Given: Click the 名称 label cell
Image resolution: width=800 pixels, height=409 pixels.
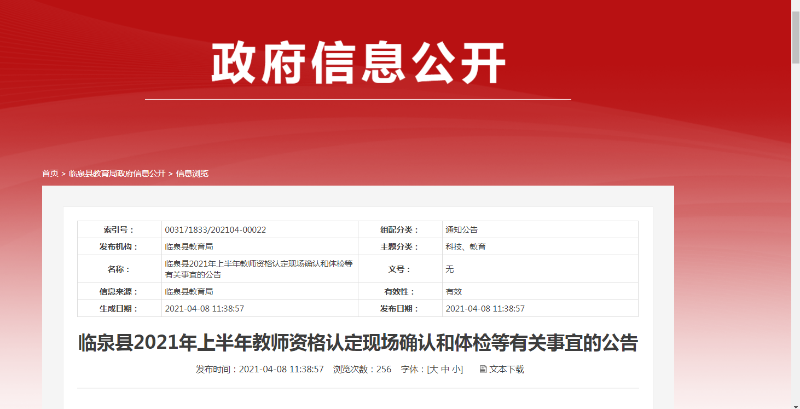Looking at the screenshot, I should point(120,269).
